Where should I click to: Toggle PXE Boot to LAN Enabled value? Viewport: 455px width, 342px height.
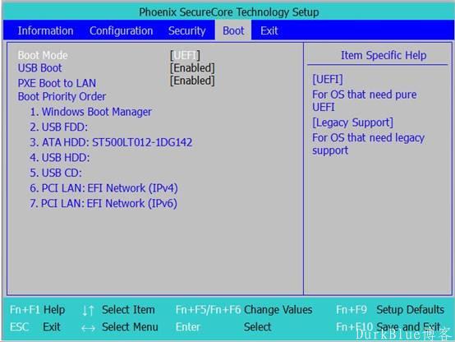192,81
